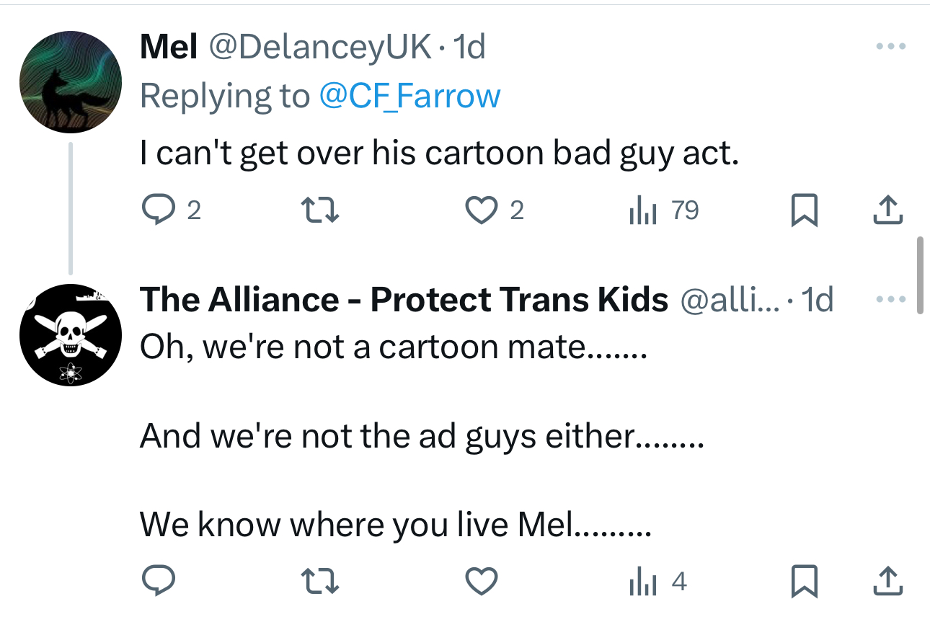This screenshot has height=622, width=930.
Task: Like The Alliance's reply
Action: point(481,581)
